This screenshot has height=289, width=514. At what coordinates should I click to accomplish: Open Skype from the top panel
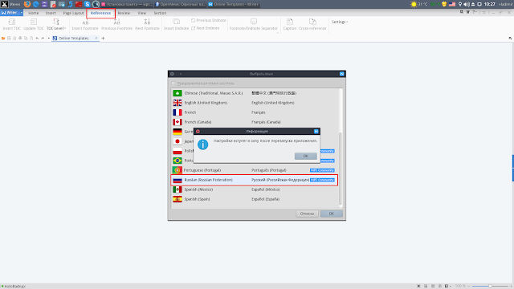click(x=88, y=4)
